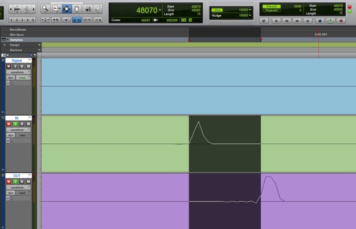This screenshot has width=356, height=229.
Task: Pick the Grabber hand tool
Action: click(77, 9)
